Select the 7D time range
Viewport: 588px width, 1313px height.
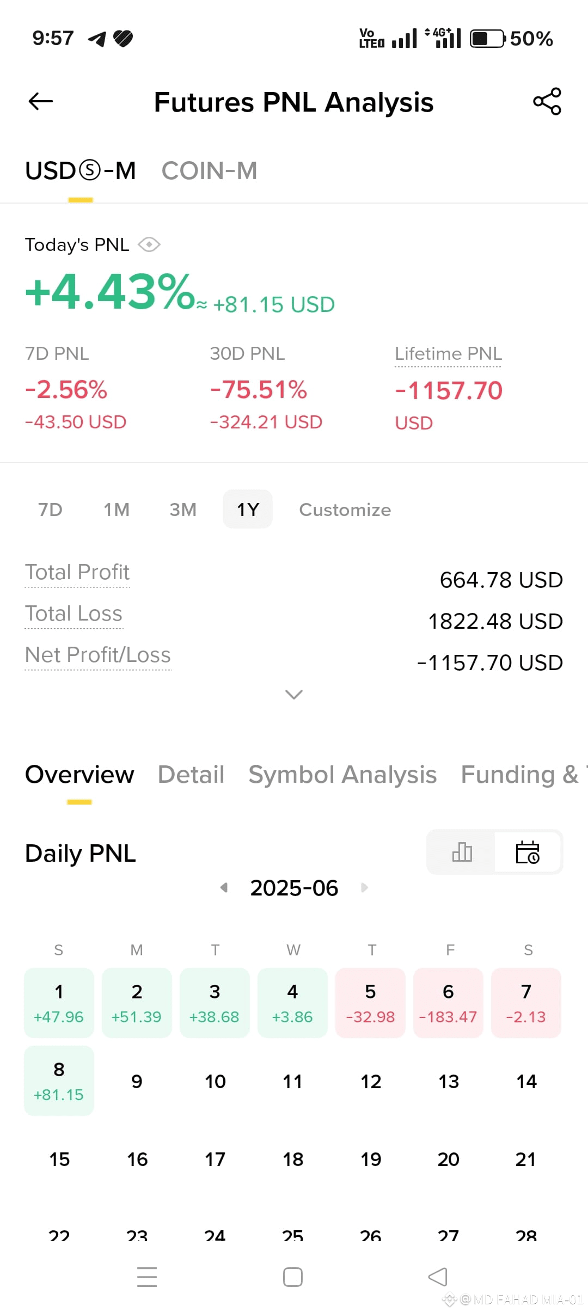(x=50, y=510)
